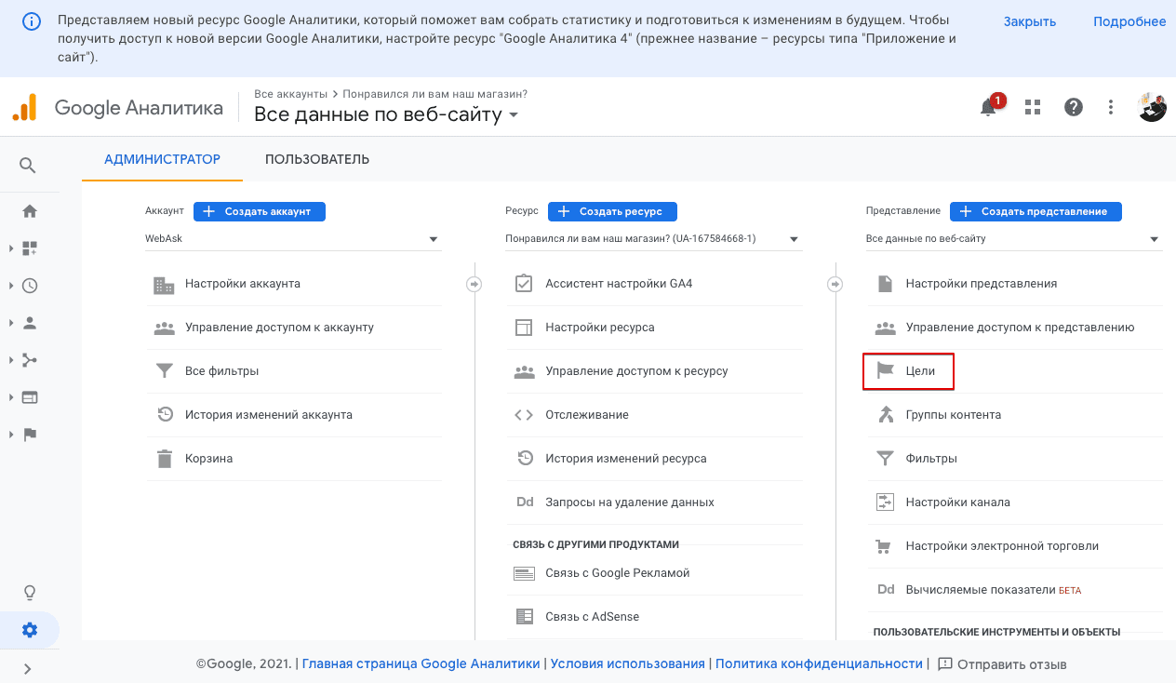
Task: Open the WebAsk account dropdown
Action: pyautogui.click(x=293, y=239)
